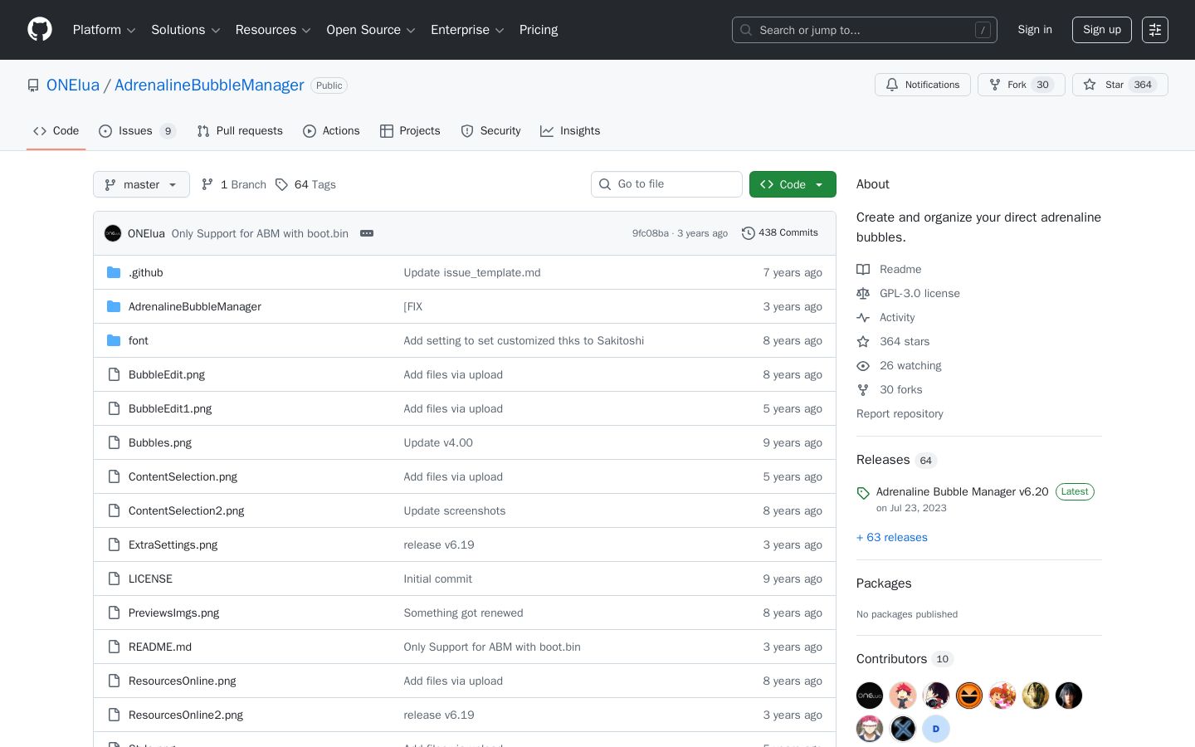Viewport: 1195px width, 747px height.
Task: Open 'Update issue_template.md' commit message
Action: click(472, 272)
